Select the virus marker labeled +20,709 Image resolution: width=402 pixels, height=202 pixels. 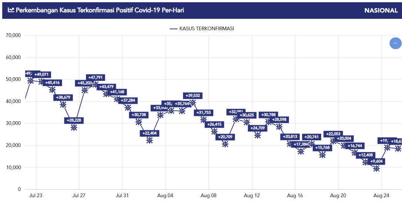pyautogui.click(x=225, y=144)
